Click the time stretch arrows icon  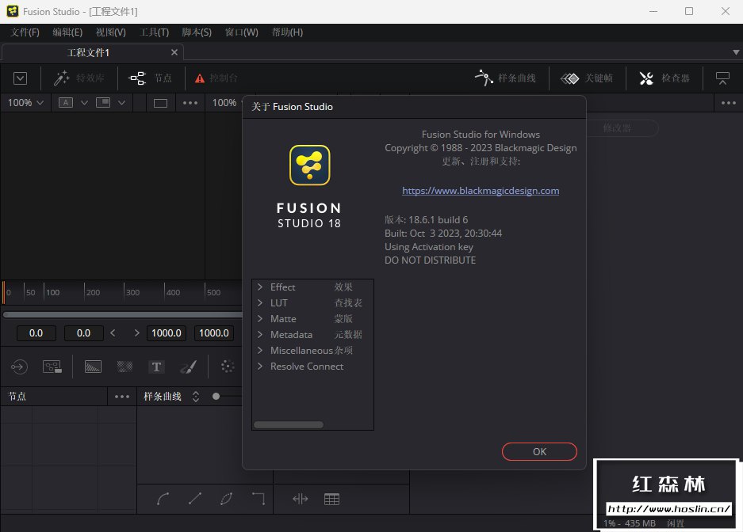point(301,499)
